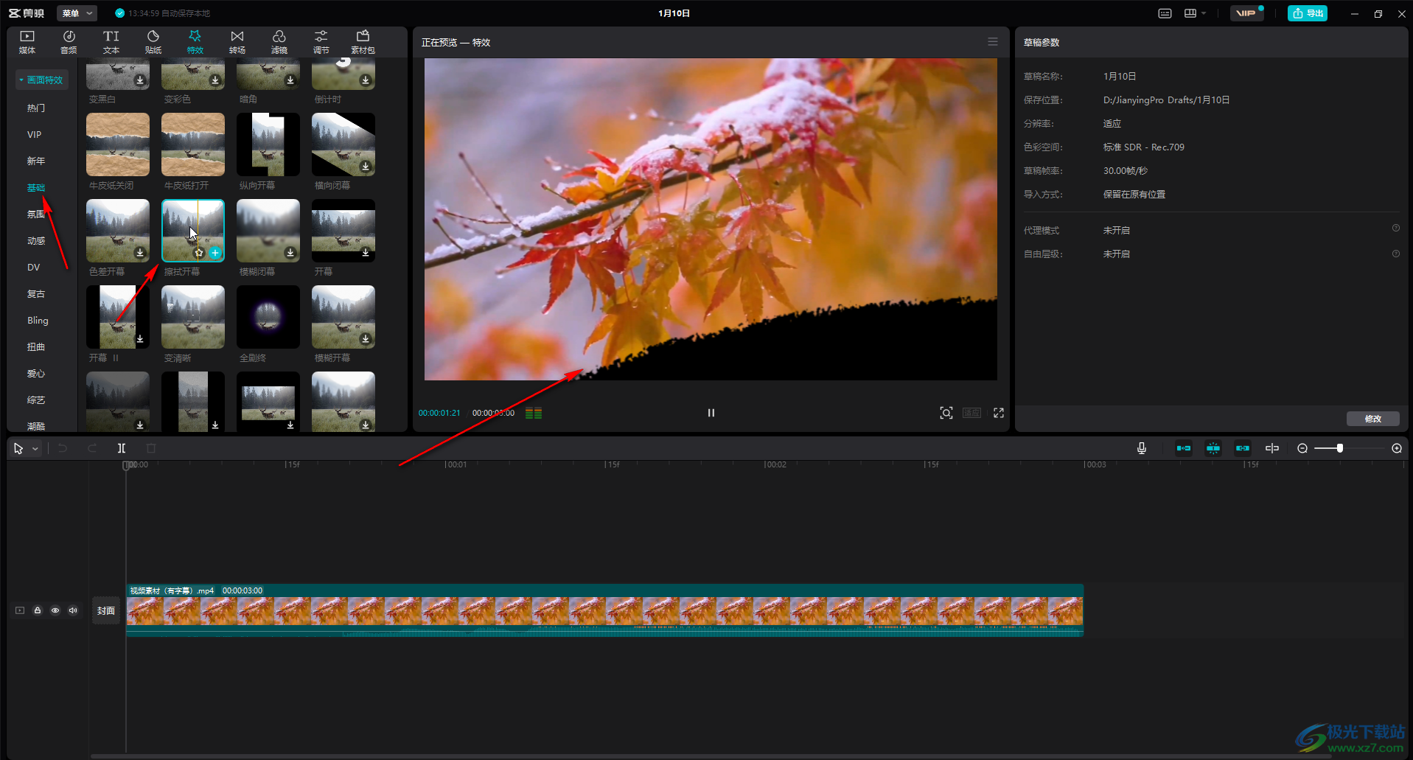
Task: Zoom out timeline with minus icon
Action: pos(1302,448)
